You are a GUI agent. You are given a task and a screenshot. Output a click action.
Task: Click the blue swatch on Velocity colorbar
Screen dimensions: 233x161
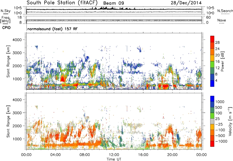[212, 99]
